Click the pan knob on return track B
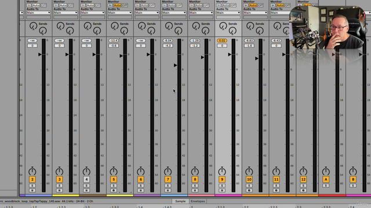Screen dimensions: 371x208 point(353,171)
